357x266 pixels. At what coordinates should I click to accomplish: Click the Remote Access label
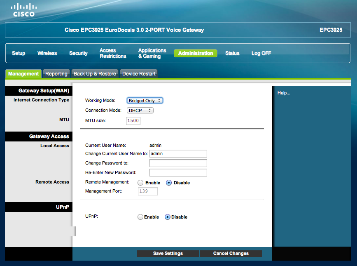52,182
